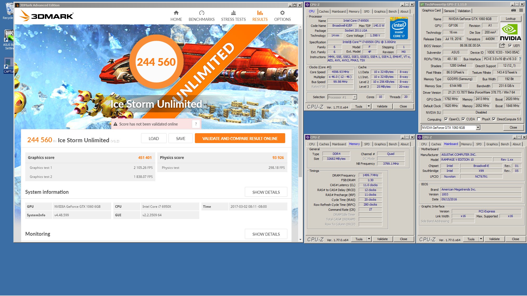Switch to Validation tab in GPU-Z
The height and width of the screenshot is (296, 527).
(x=464, y=11)
